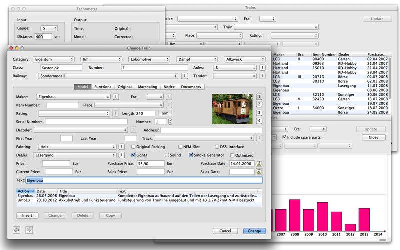Select image slot 1 button
Image resolution: width=400 pixels, height=250 pixels.
pos(259,96)
